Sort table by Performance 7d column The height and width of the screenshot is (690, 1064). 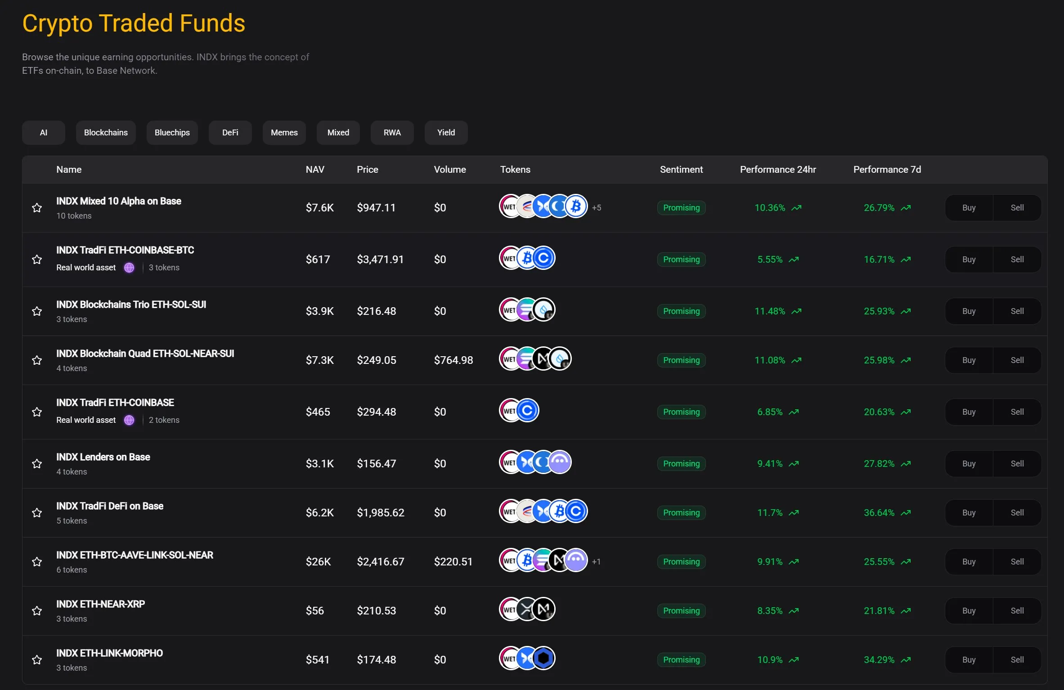(x=887, y=170)
